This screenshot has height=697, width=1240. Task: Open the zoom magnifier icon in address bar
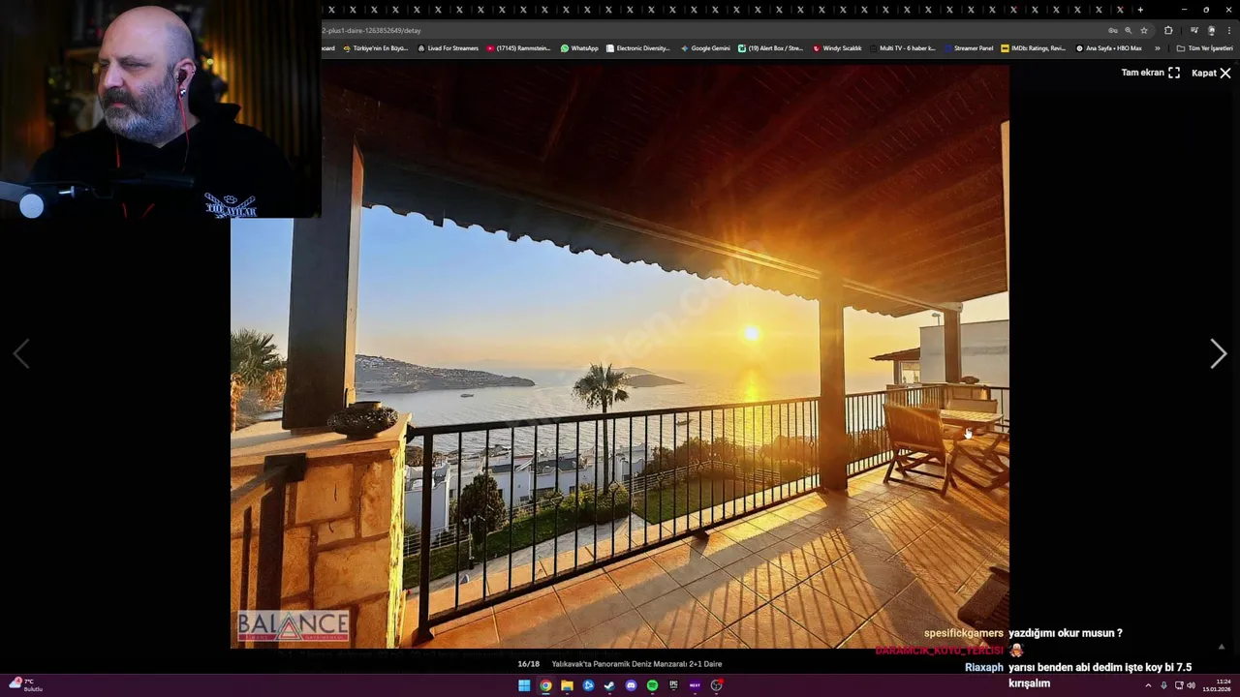tap(1129, 30)
